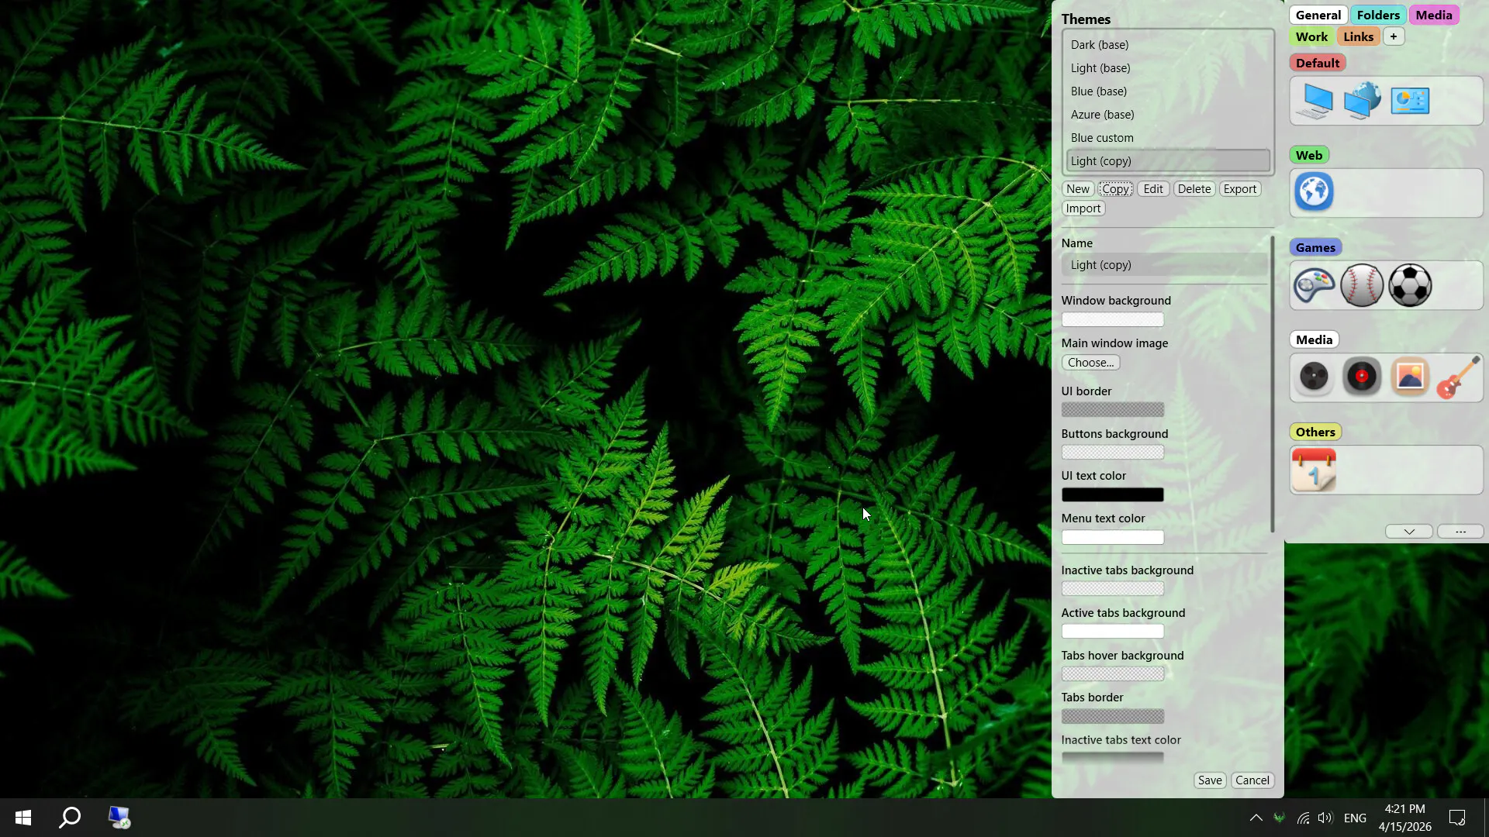Save the theme changes
Viewport: 1489px width, 837px height.
click(1210, 780)
